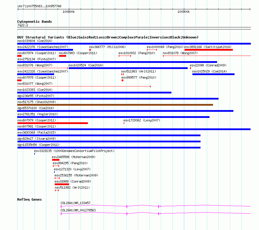Open esv2422326 (SimonSanchez2007) variant
The width and height of the screenshot is (259, 230).
point(43,71)
